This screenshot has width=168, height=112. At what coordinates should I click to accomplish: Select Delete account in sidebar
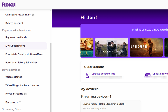pyautogui.click(x=14, y=23)
